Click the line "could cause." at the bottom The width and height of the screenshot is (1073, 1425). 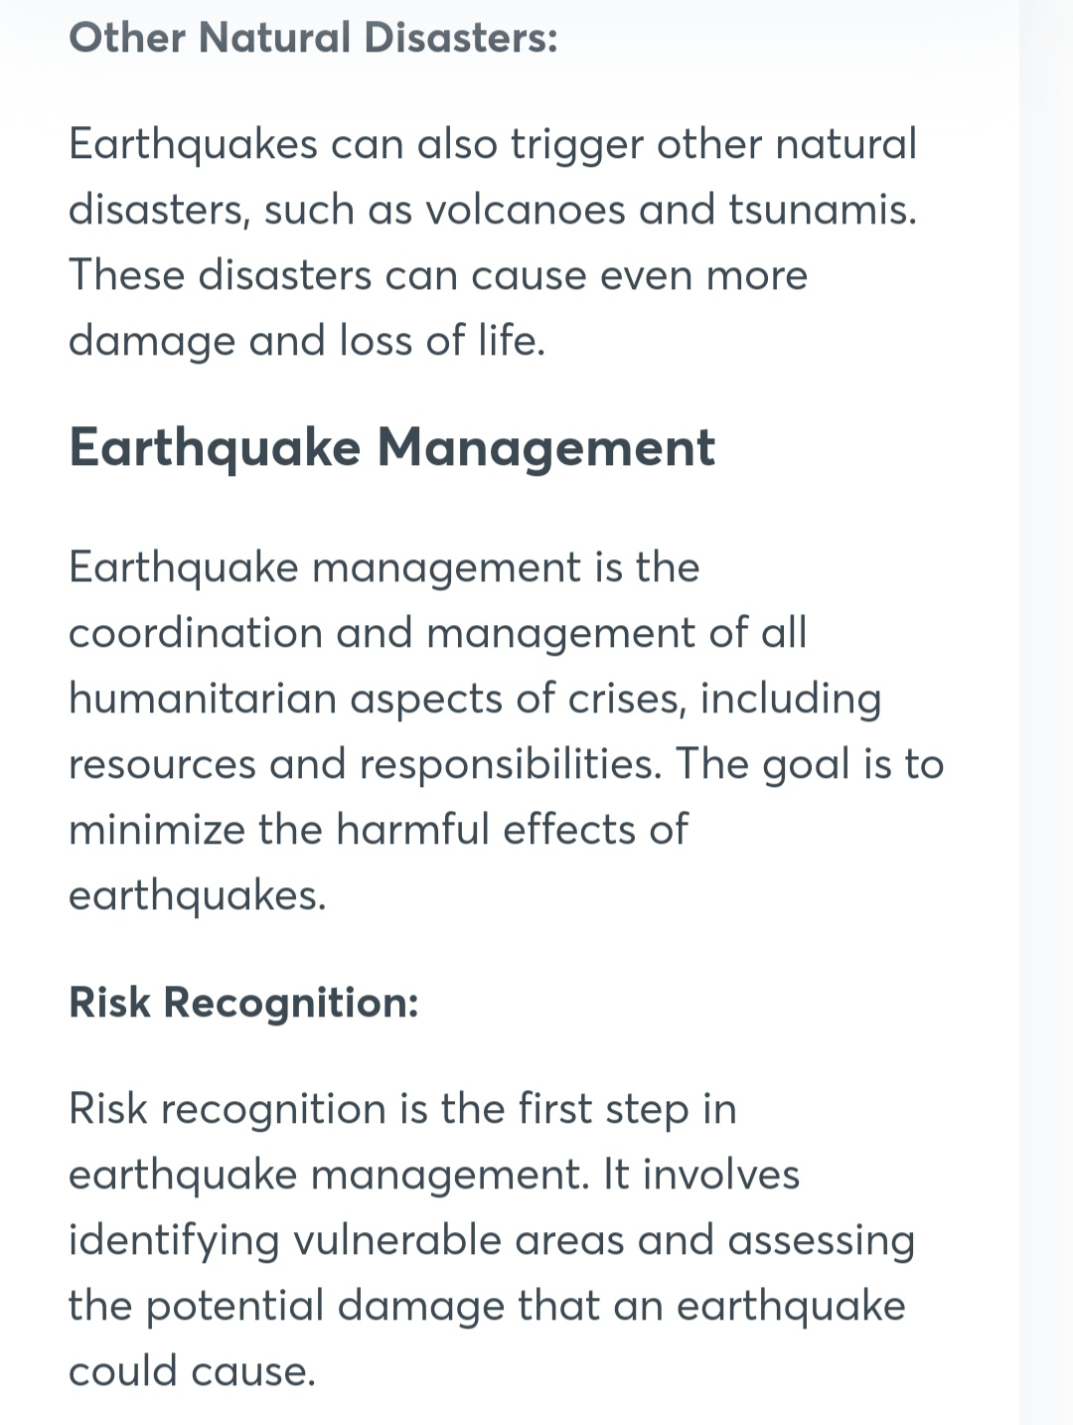click(x=192, y=1372)
